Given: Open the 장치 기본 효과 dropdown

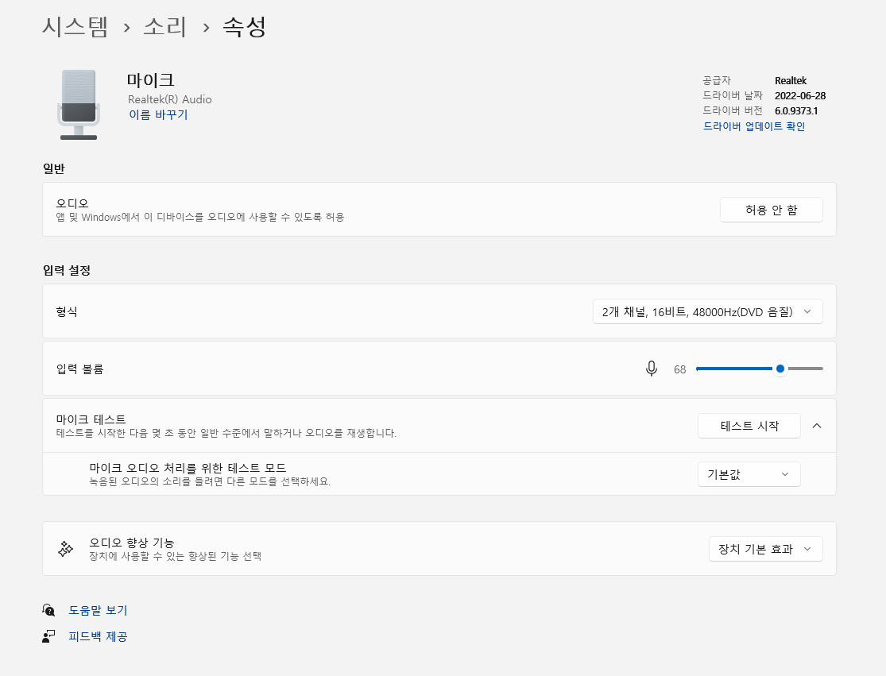Looking at the screenshot, I should coord(766,549).
